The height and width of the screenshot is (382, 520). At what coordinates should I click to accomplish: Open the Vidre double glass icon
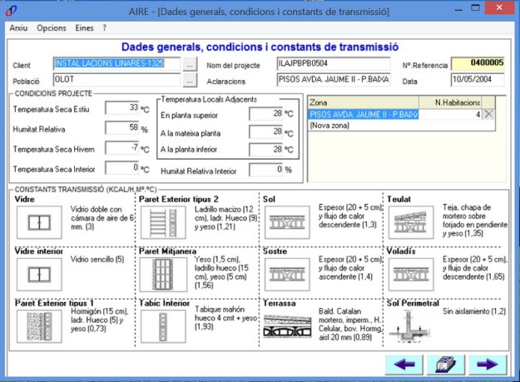39,222
